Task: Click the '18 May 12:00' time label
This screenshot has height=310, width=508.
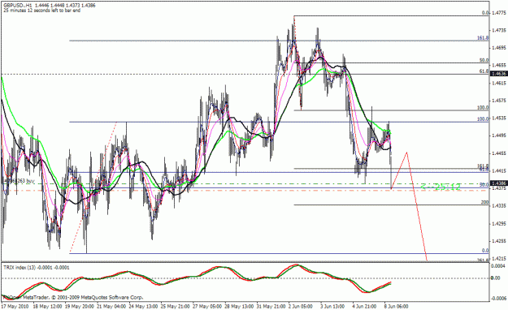Action: click(47, 306)
